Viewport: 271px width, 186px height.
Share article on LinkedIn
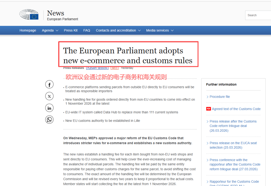pyautogui.click(x=49, y=108)
